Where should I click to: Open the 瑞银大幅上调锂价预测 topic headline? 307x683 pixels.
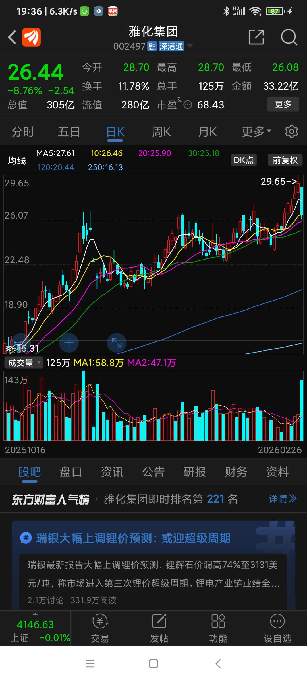point(133,538)
